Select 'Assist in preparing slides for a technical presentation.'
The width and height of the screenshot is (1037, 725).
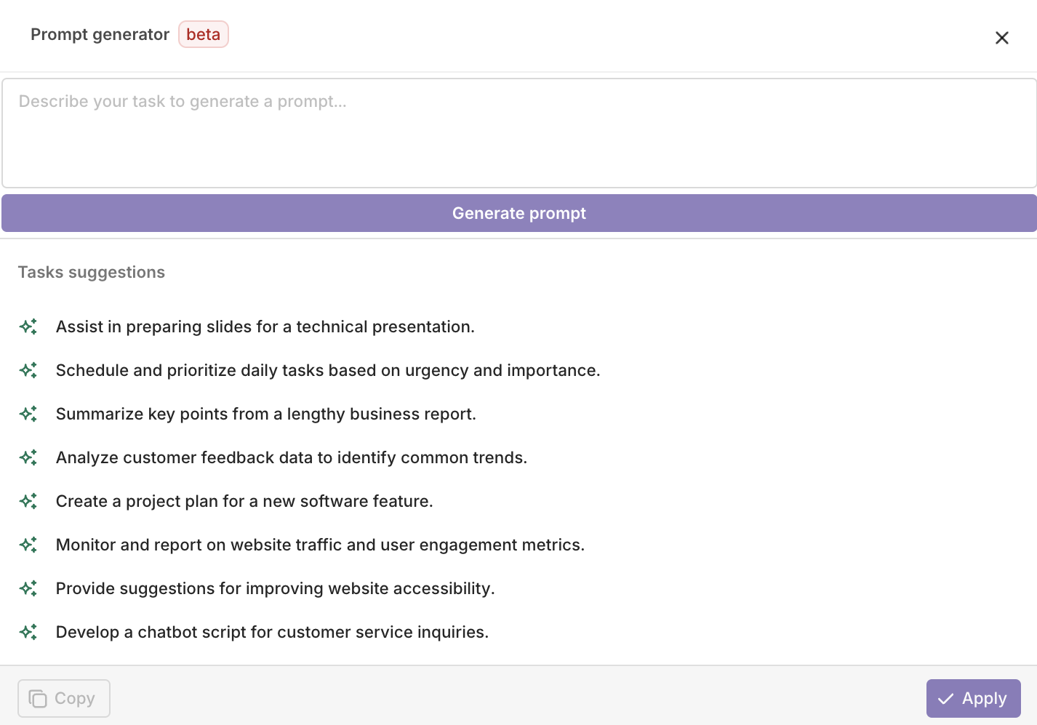(265, 327)
